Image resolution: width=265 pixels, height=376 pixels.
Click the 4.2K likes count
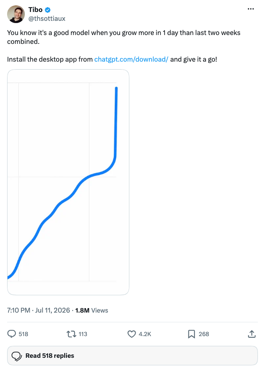[x=145, y=334]
